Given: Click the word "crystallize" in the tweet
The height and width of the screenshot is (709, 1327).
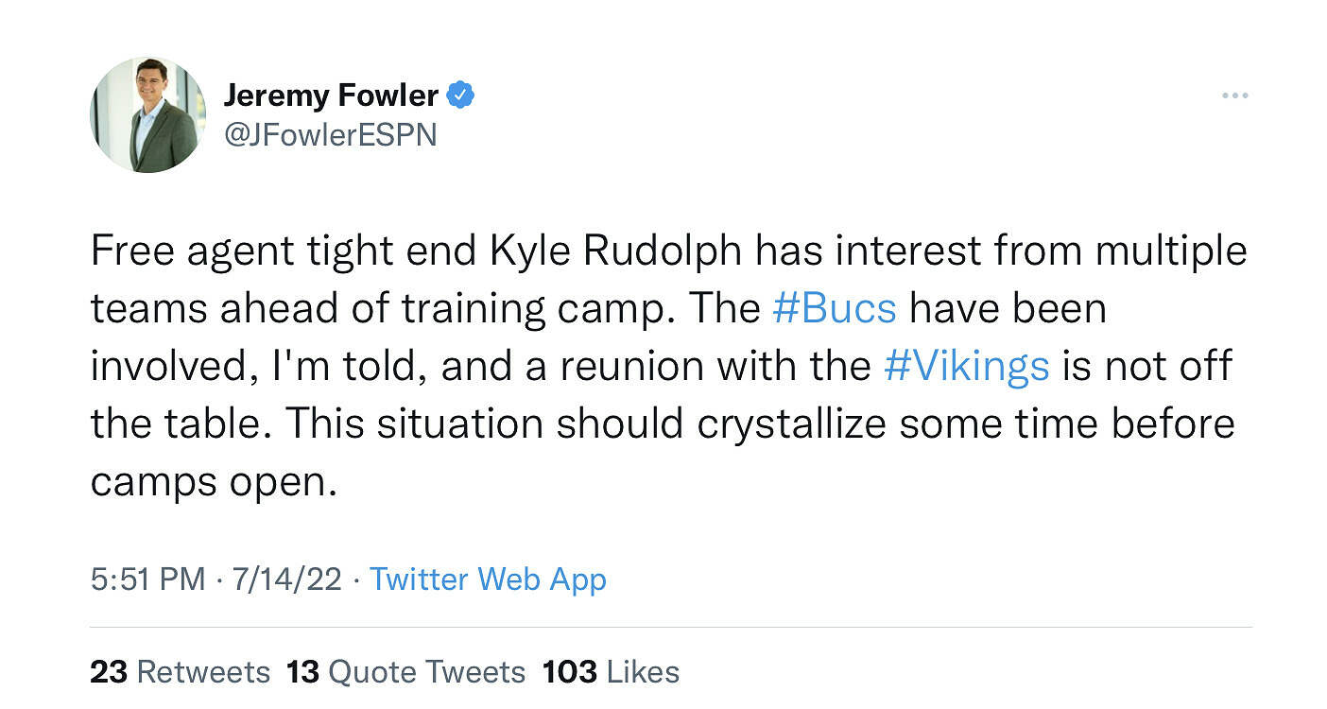Looking at the screenshot, I should click(791, 424).
